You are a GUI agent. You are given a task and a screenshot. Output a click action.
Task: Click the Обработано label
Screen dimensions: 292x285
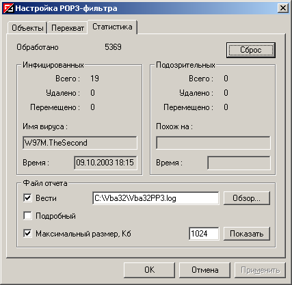(x=38, y=47)
